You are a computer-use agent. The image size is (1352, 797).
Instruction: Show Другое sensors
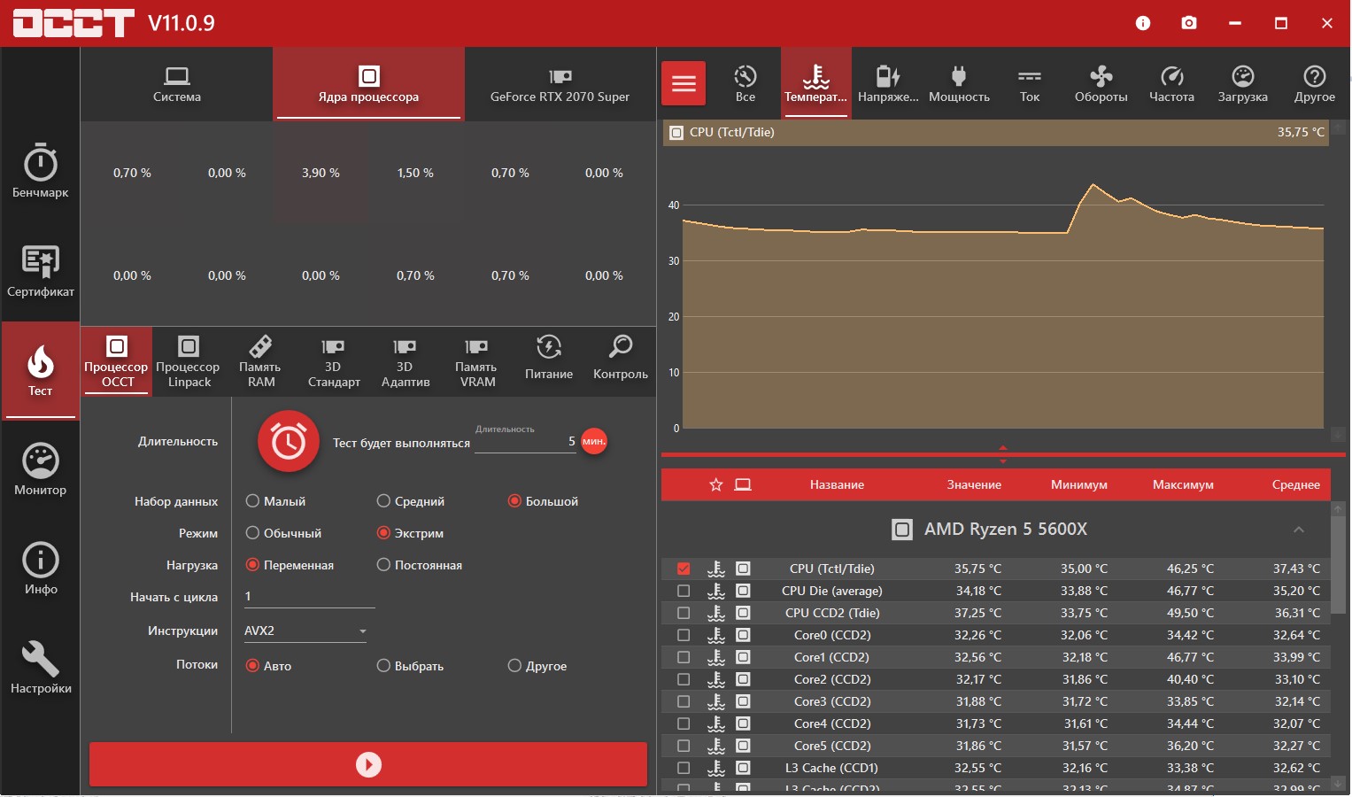click(1315, 84)
